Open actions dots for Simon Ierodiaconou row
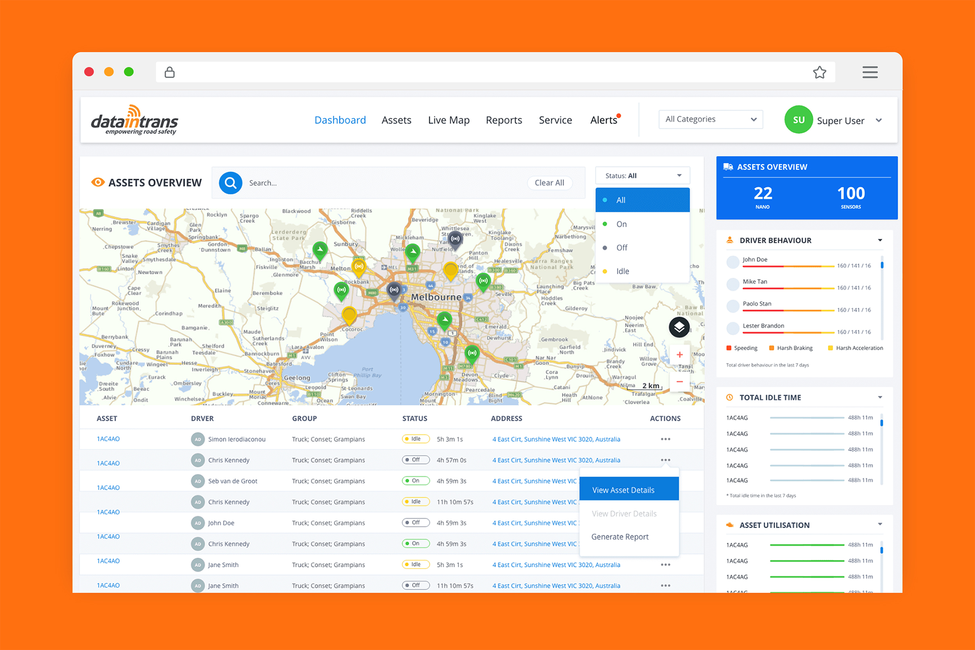 pos(665,439)
